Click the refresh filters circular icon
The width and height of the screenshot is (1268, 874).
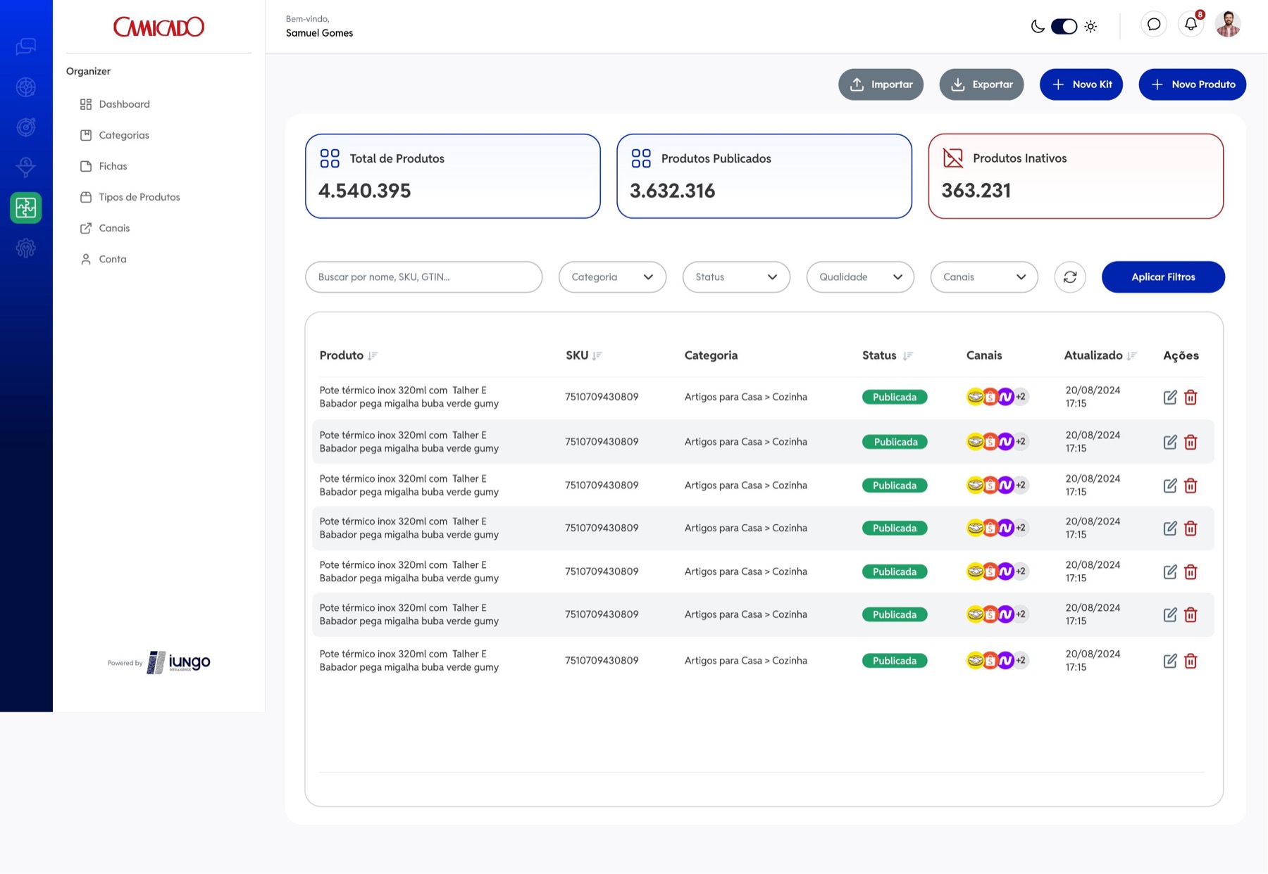(x=1070, y=277)
